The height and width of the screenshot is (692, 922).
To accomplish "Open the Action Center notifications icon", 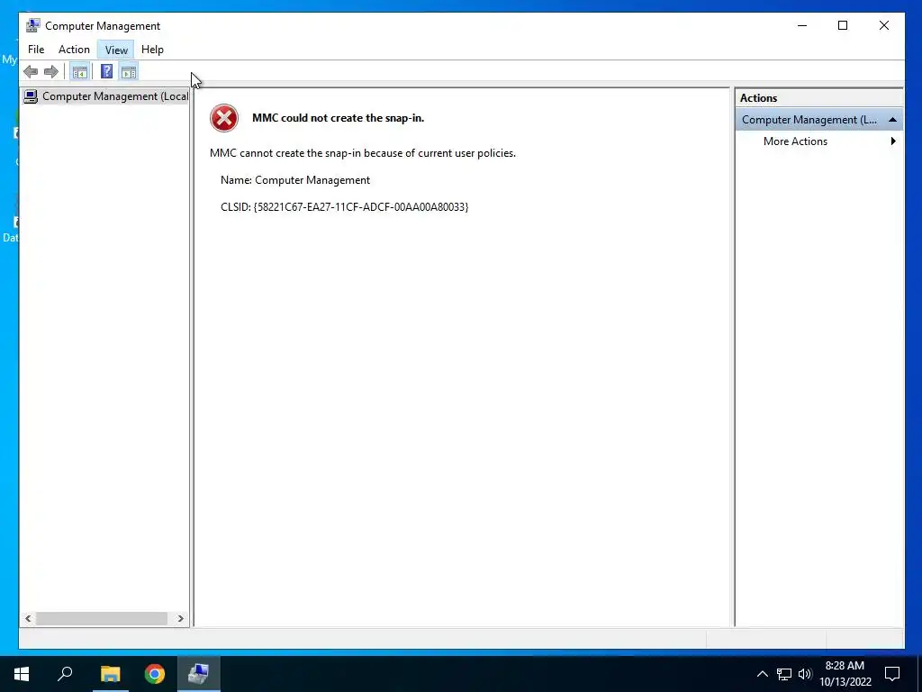I will click(x=892, y=674).
